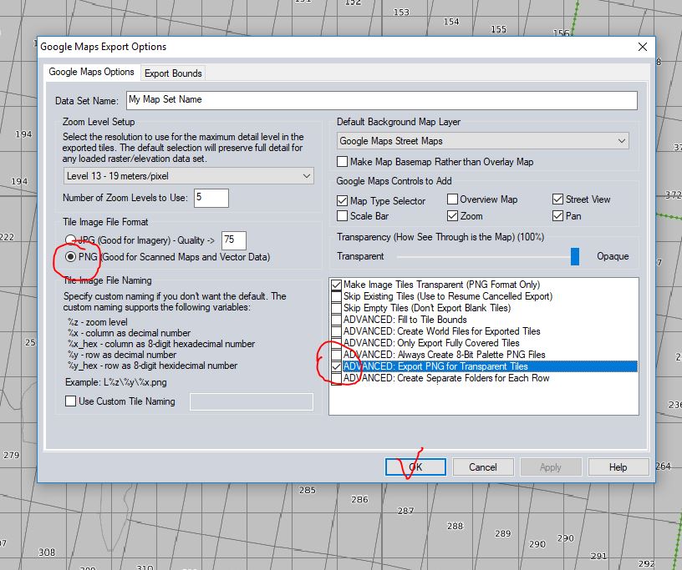Screen dimensions: 682x570
Task: Click Number of Zoom Levels field
Action: [211, 198]
